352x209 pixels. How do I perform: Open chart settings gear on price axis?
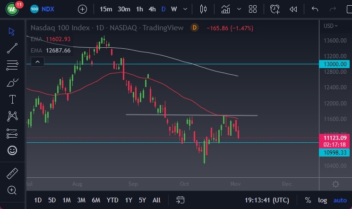click(x=335, y=184)
